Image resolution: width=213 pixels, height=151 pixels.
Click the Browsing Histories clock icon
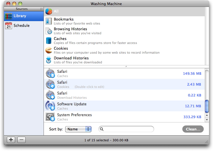49,31
